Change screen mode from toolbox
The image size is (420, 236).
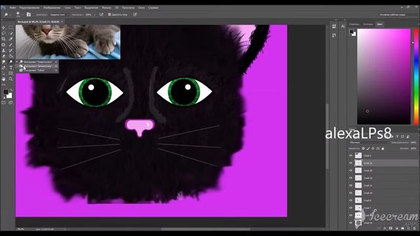[x=10, y=103]
